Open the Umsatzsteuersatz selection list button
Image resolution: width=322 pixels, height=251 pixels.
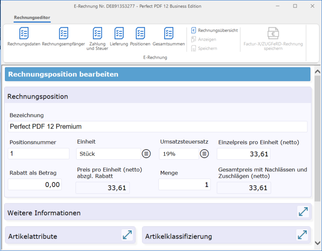tap(205, 154)
